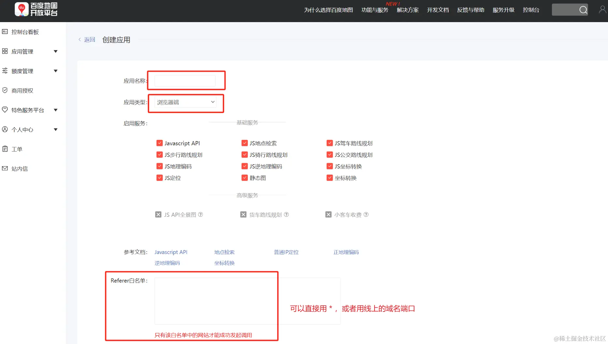Click the disabled JS API全景图 checkbox
The height and width of the screenshot is (344, 608).
click(158, 215)
